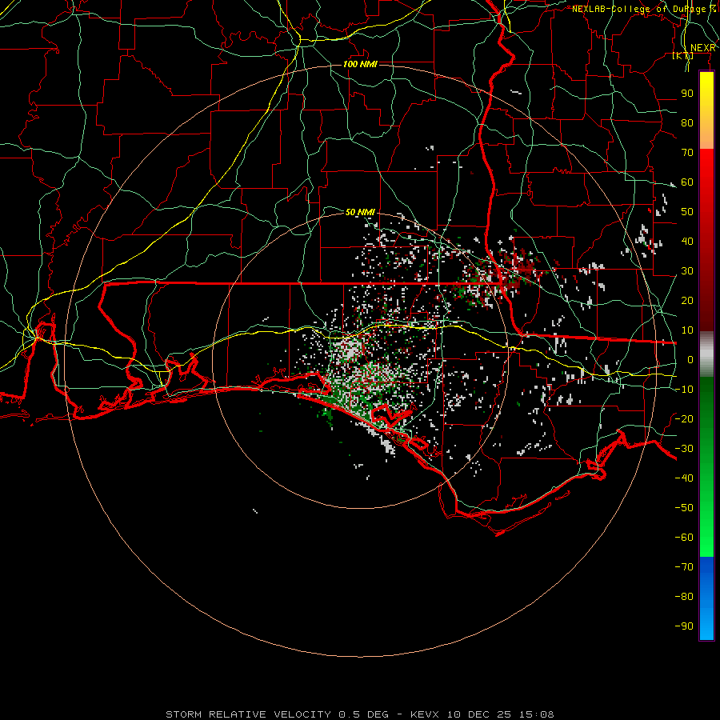The image size is (720, 720).
Task: Click the 20 knot colorbar label
Action: point(687,301)
